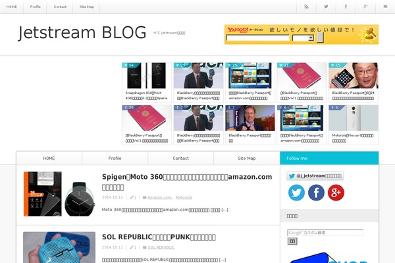
Task: Click the Yahoo banner search text field
Action: click(257, 38)
